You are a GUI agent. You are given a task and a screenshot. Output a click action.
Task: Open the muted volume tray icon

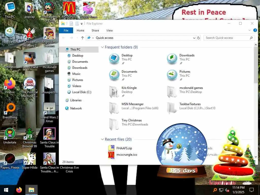(x=227, y=190)
